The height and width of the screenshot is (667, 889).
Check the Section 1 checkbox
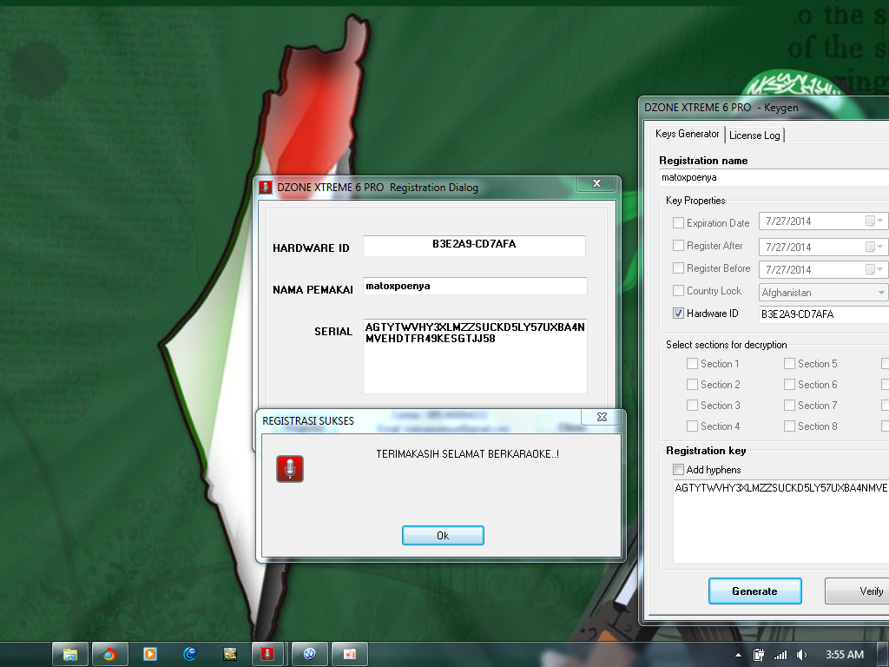click(x=692, y=364)
